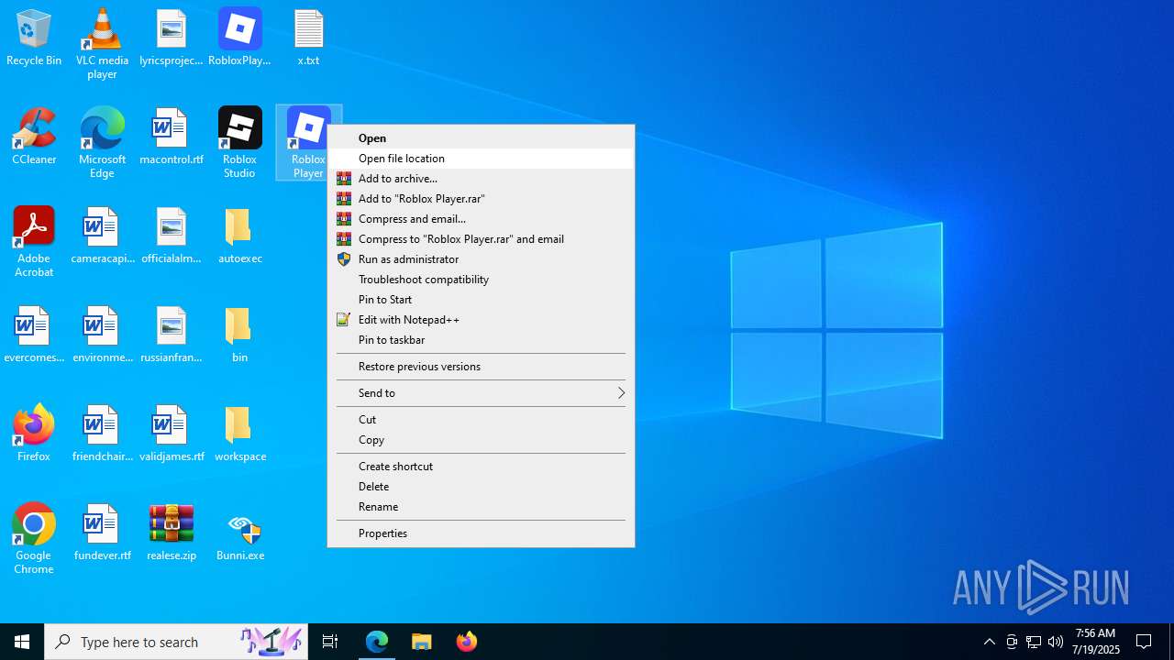Select the workspace folder icon

pos(239,434)
